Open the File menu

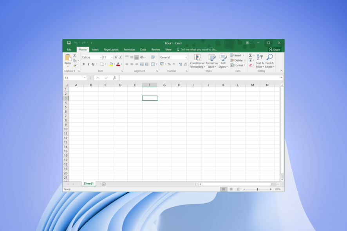coord(69,49)
